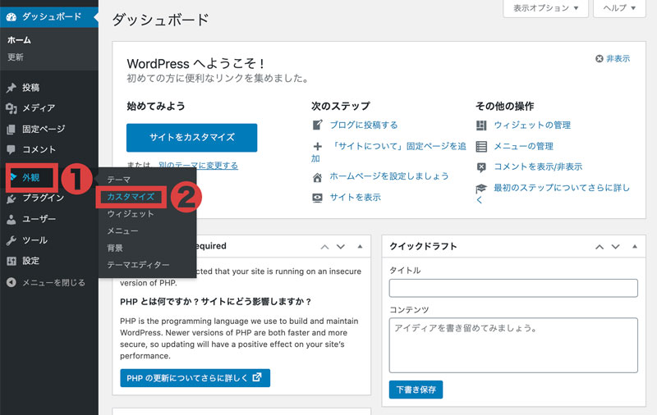
Task: Open the ブログに投稿する link
Action: click(364, 125)
